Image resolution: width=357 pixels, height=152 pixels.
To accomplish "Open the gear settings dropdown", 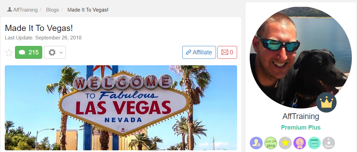I will pos(55,52).
